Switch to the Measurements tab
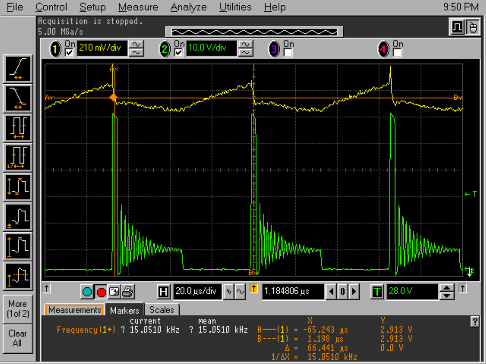486x364 pixels. pyautogui.click(x=74, y=310)
